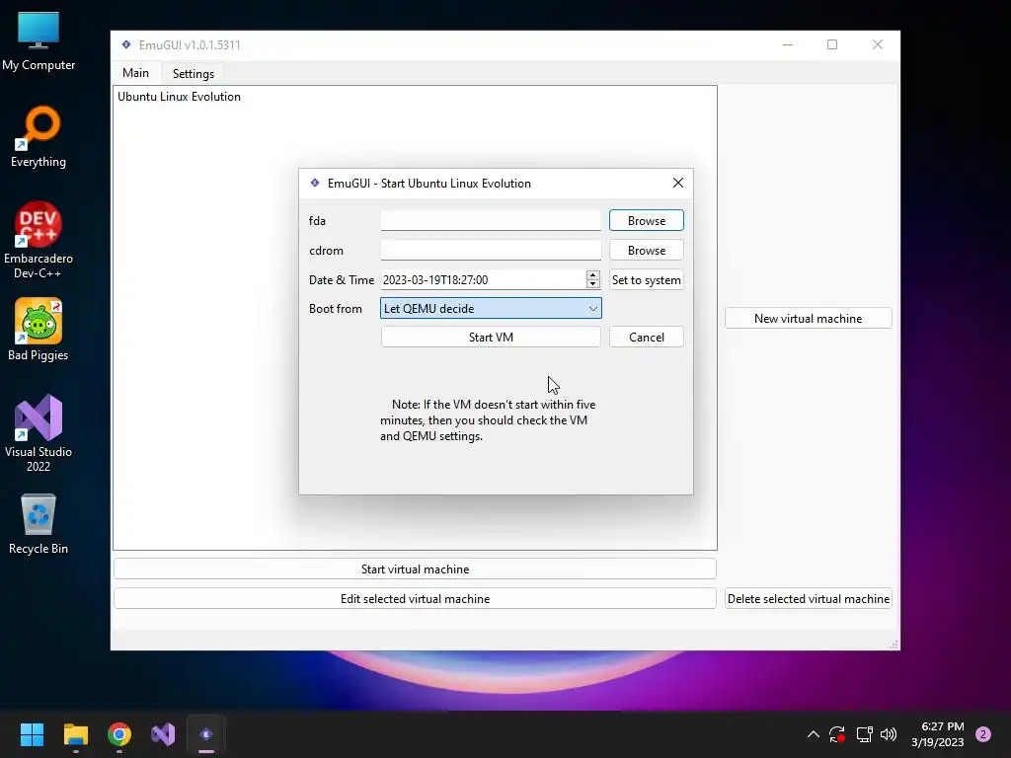
Task: Click Start dialog title bar icon
Action: tap(315, 183)
